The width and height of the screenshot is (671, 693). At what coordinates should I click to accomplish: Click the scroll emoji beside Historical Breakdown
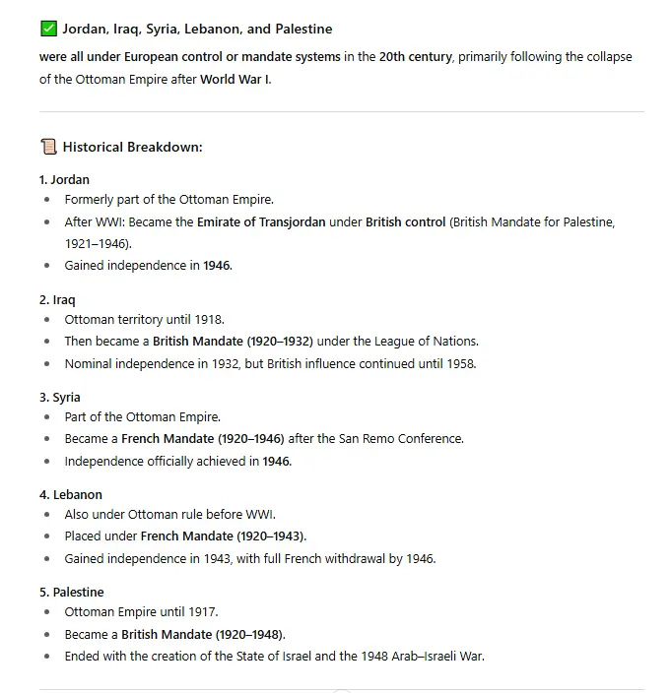coord(48,147)
